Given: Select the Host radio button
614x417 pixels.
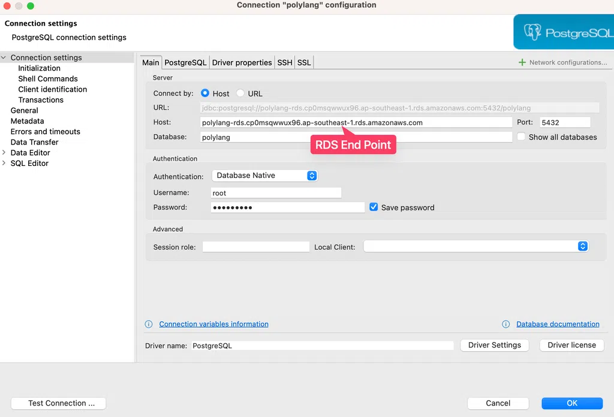Looking at the screenshot, I should (x=205, y=93).
